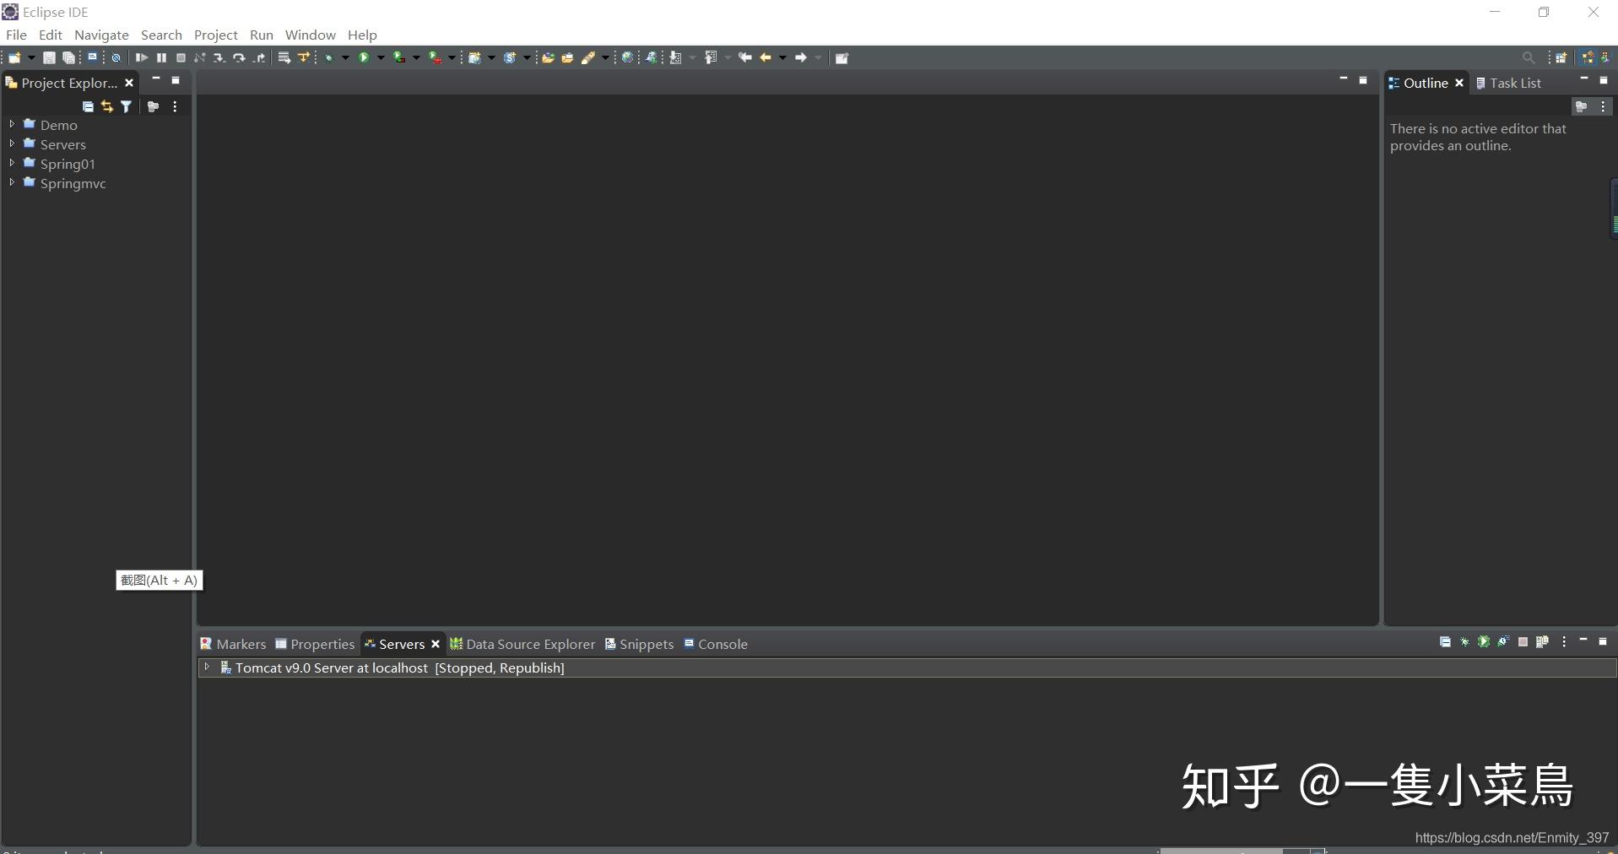Click the Debug bug icon in toolbar
Screen dimensions: 1618x854
pyautogui.click(x=329, y=58)
